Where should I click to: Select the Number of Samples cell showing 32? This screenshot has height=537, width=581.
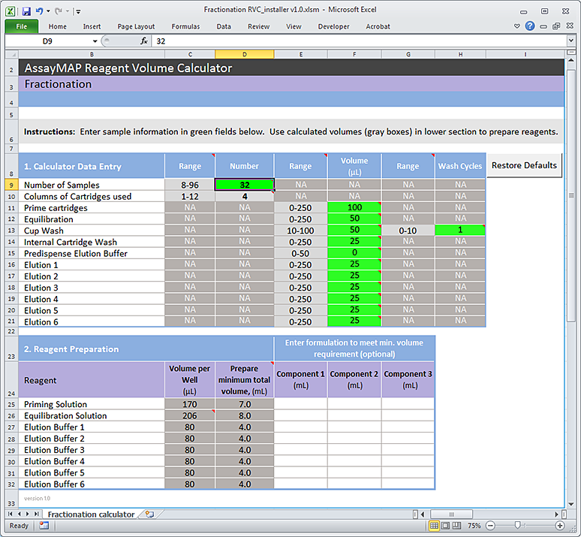tap(244, 185)
